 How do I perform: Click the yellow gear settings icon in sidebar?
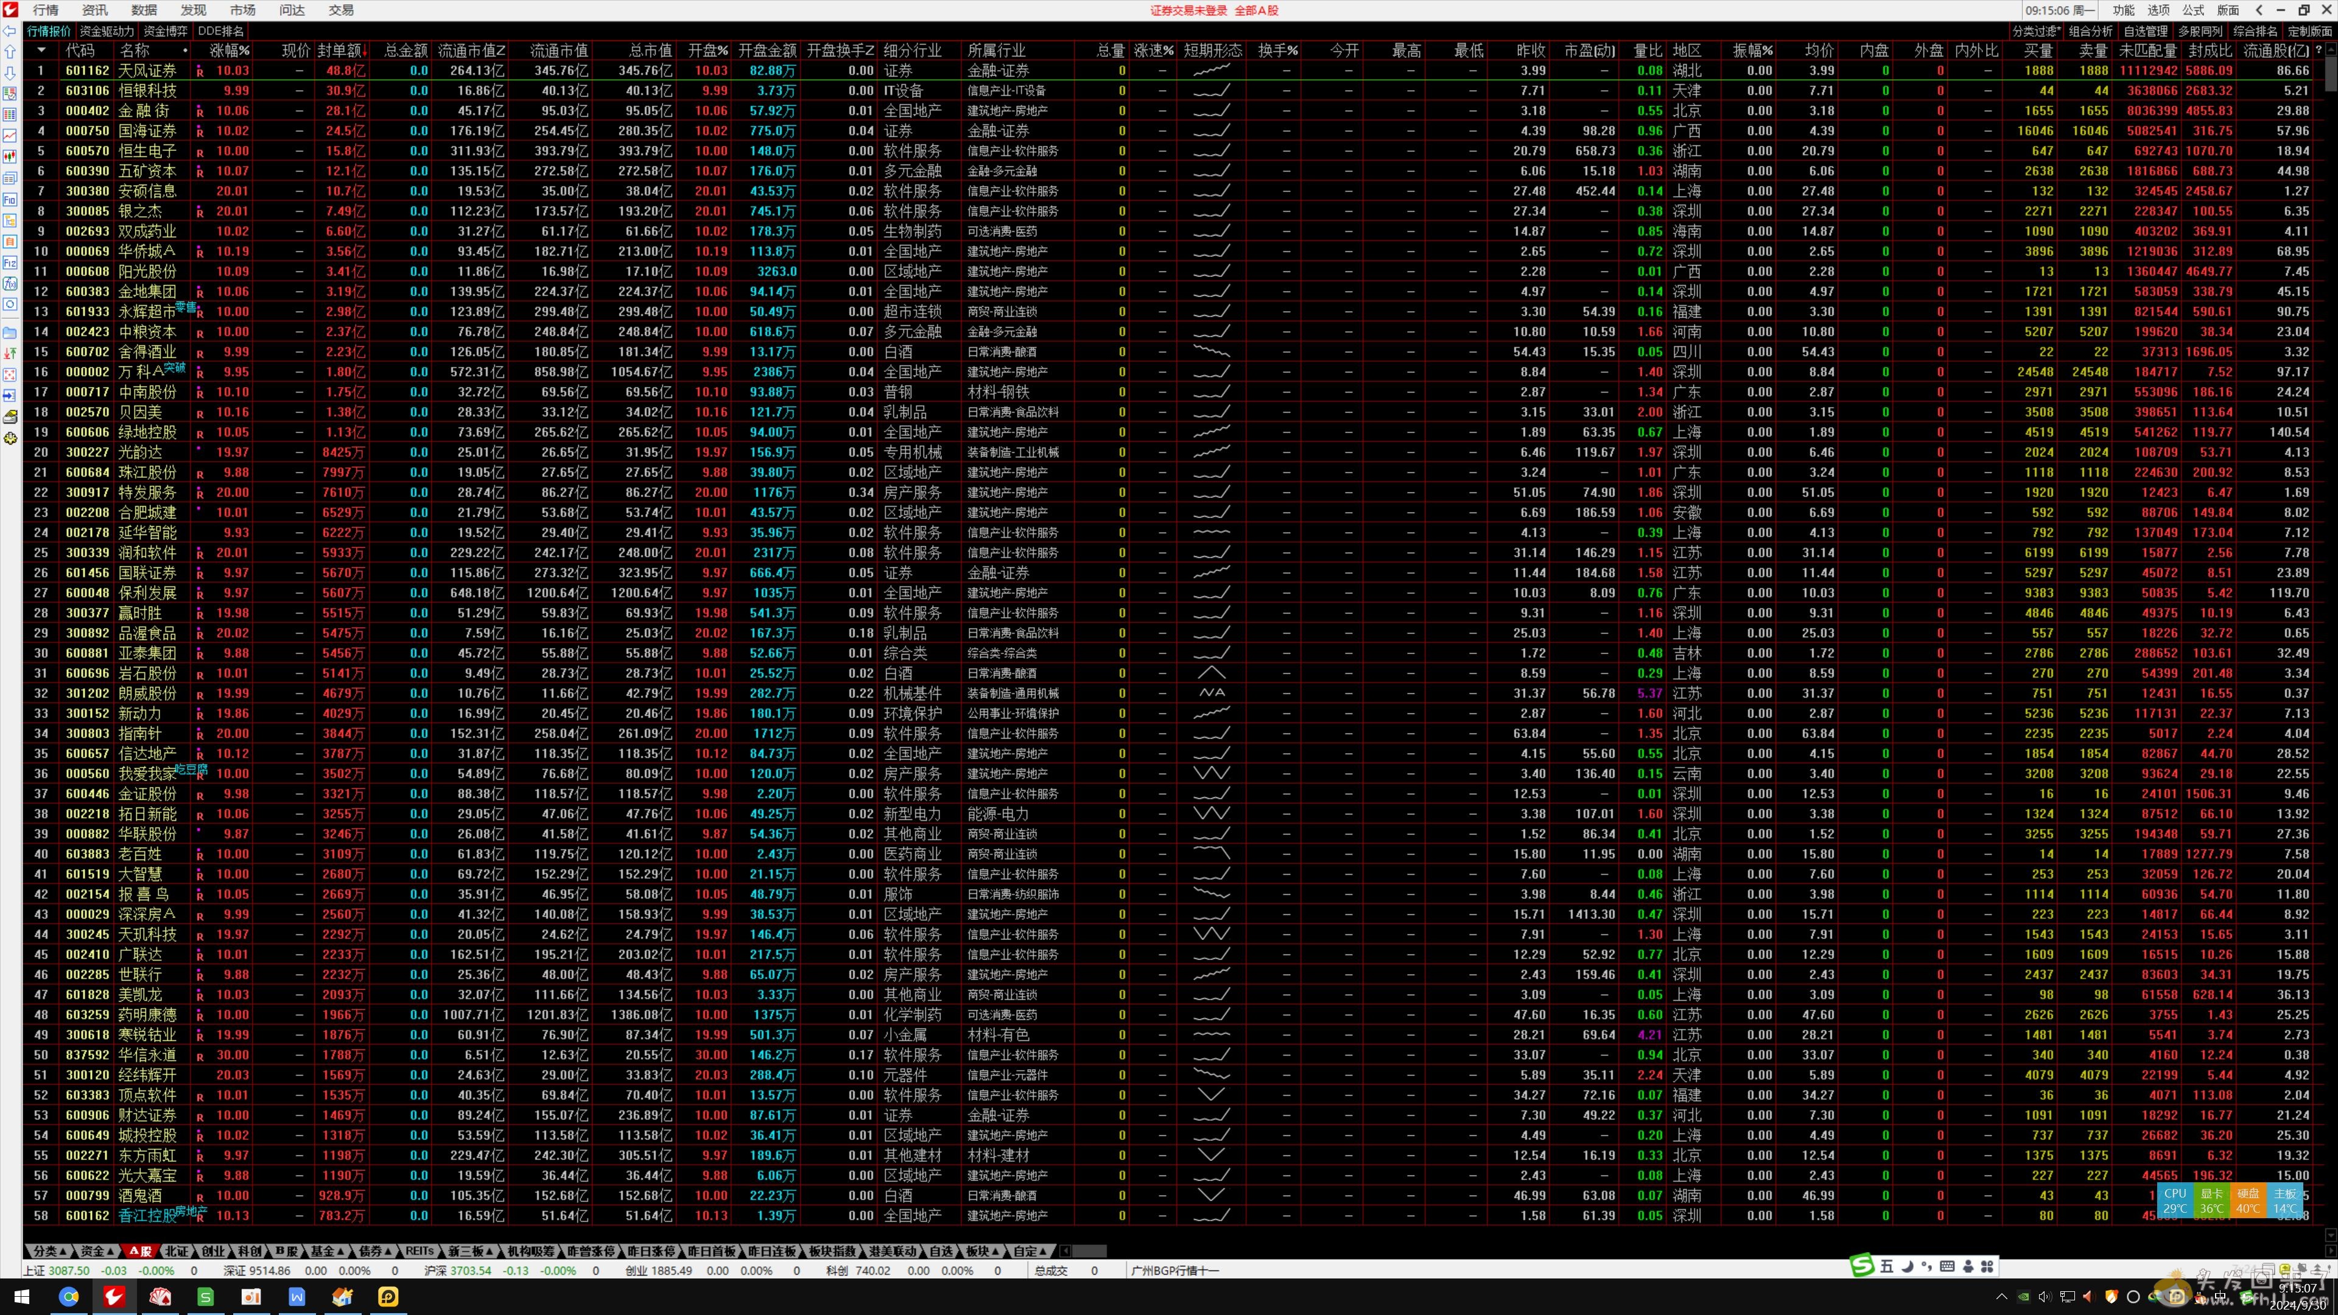tap(10, 438)
